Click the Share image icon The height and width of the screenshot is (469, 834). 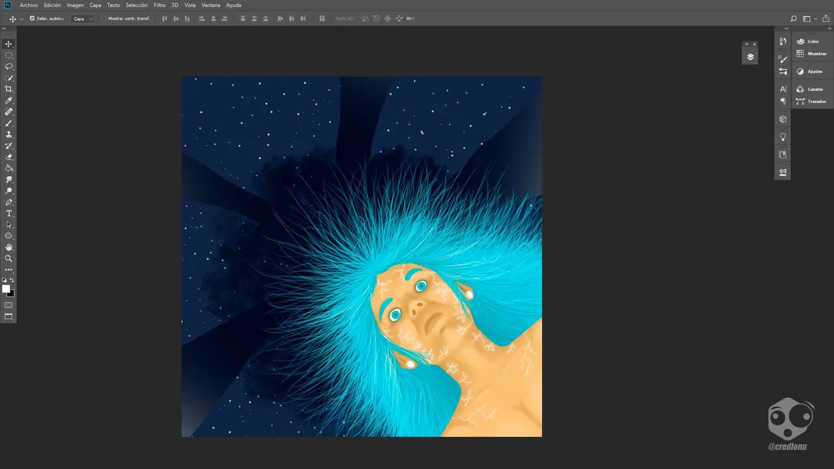tap(824, 19)
